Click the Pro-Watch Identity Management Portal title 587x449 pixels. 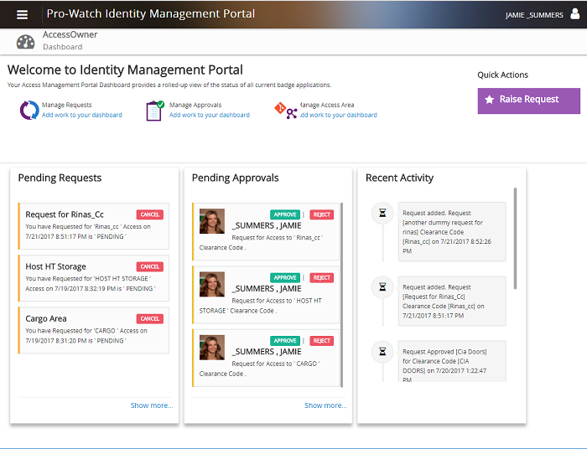150,14
